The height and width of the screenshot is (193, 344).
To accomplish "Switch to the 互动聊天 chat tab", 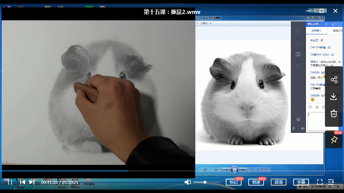I will (x=316, y=31).
